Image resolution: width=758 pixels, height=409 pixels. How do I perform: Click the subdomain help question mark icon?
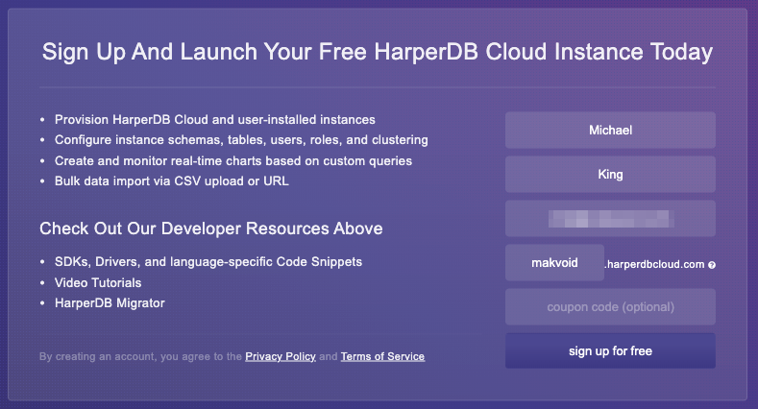pyautogui.click(x=712, y=265)
